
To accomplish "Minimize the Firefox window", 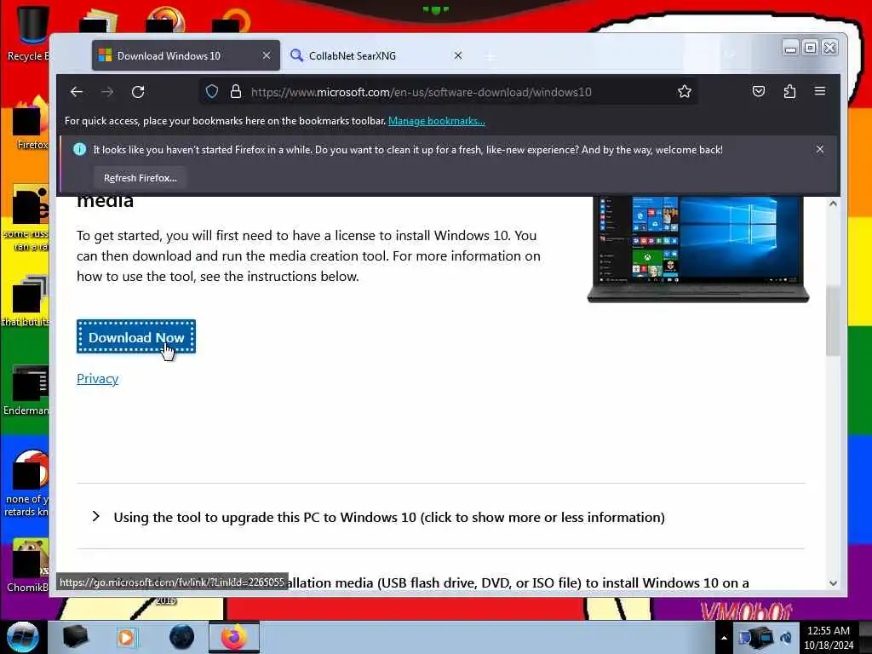I will tap(790, 49).
